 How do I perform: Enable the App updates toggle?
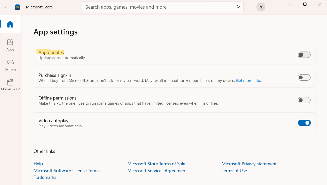(x=304, y=55)
